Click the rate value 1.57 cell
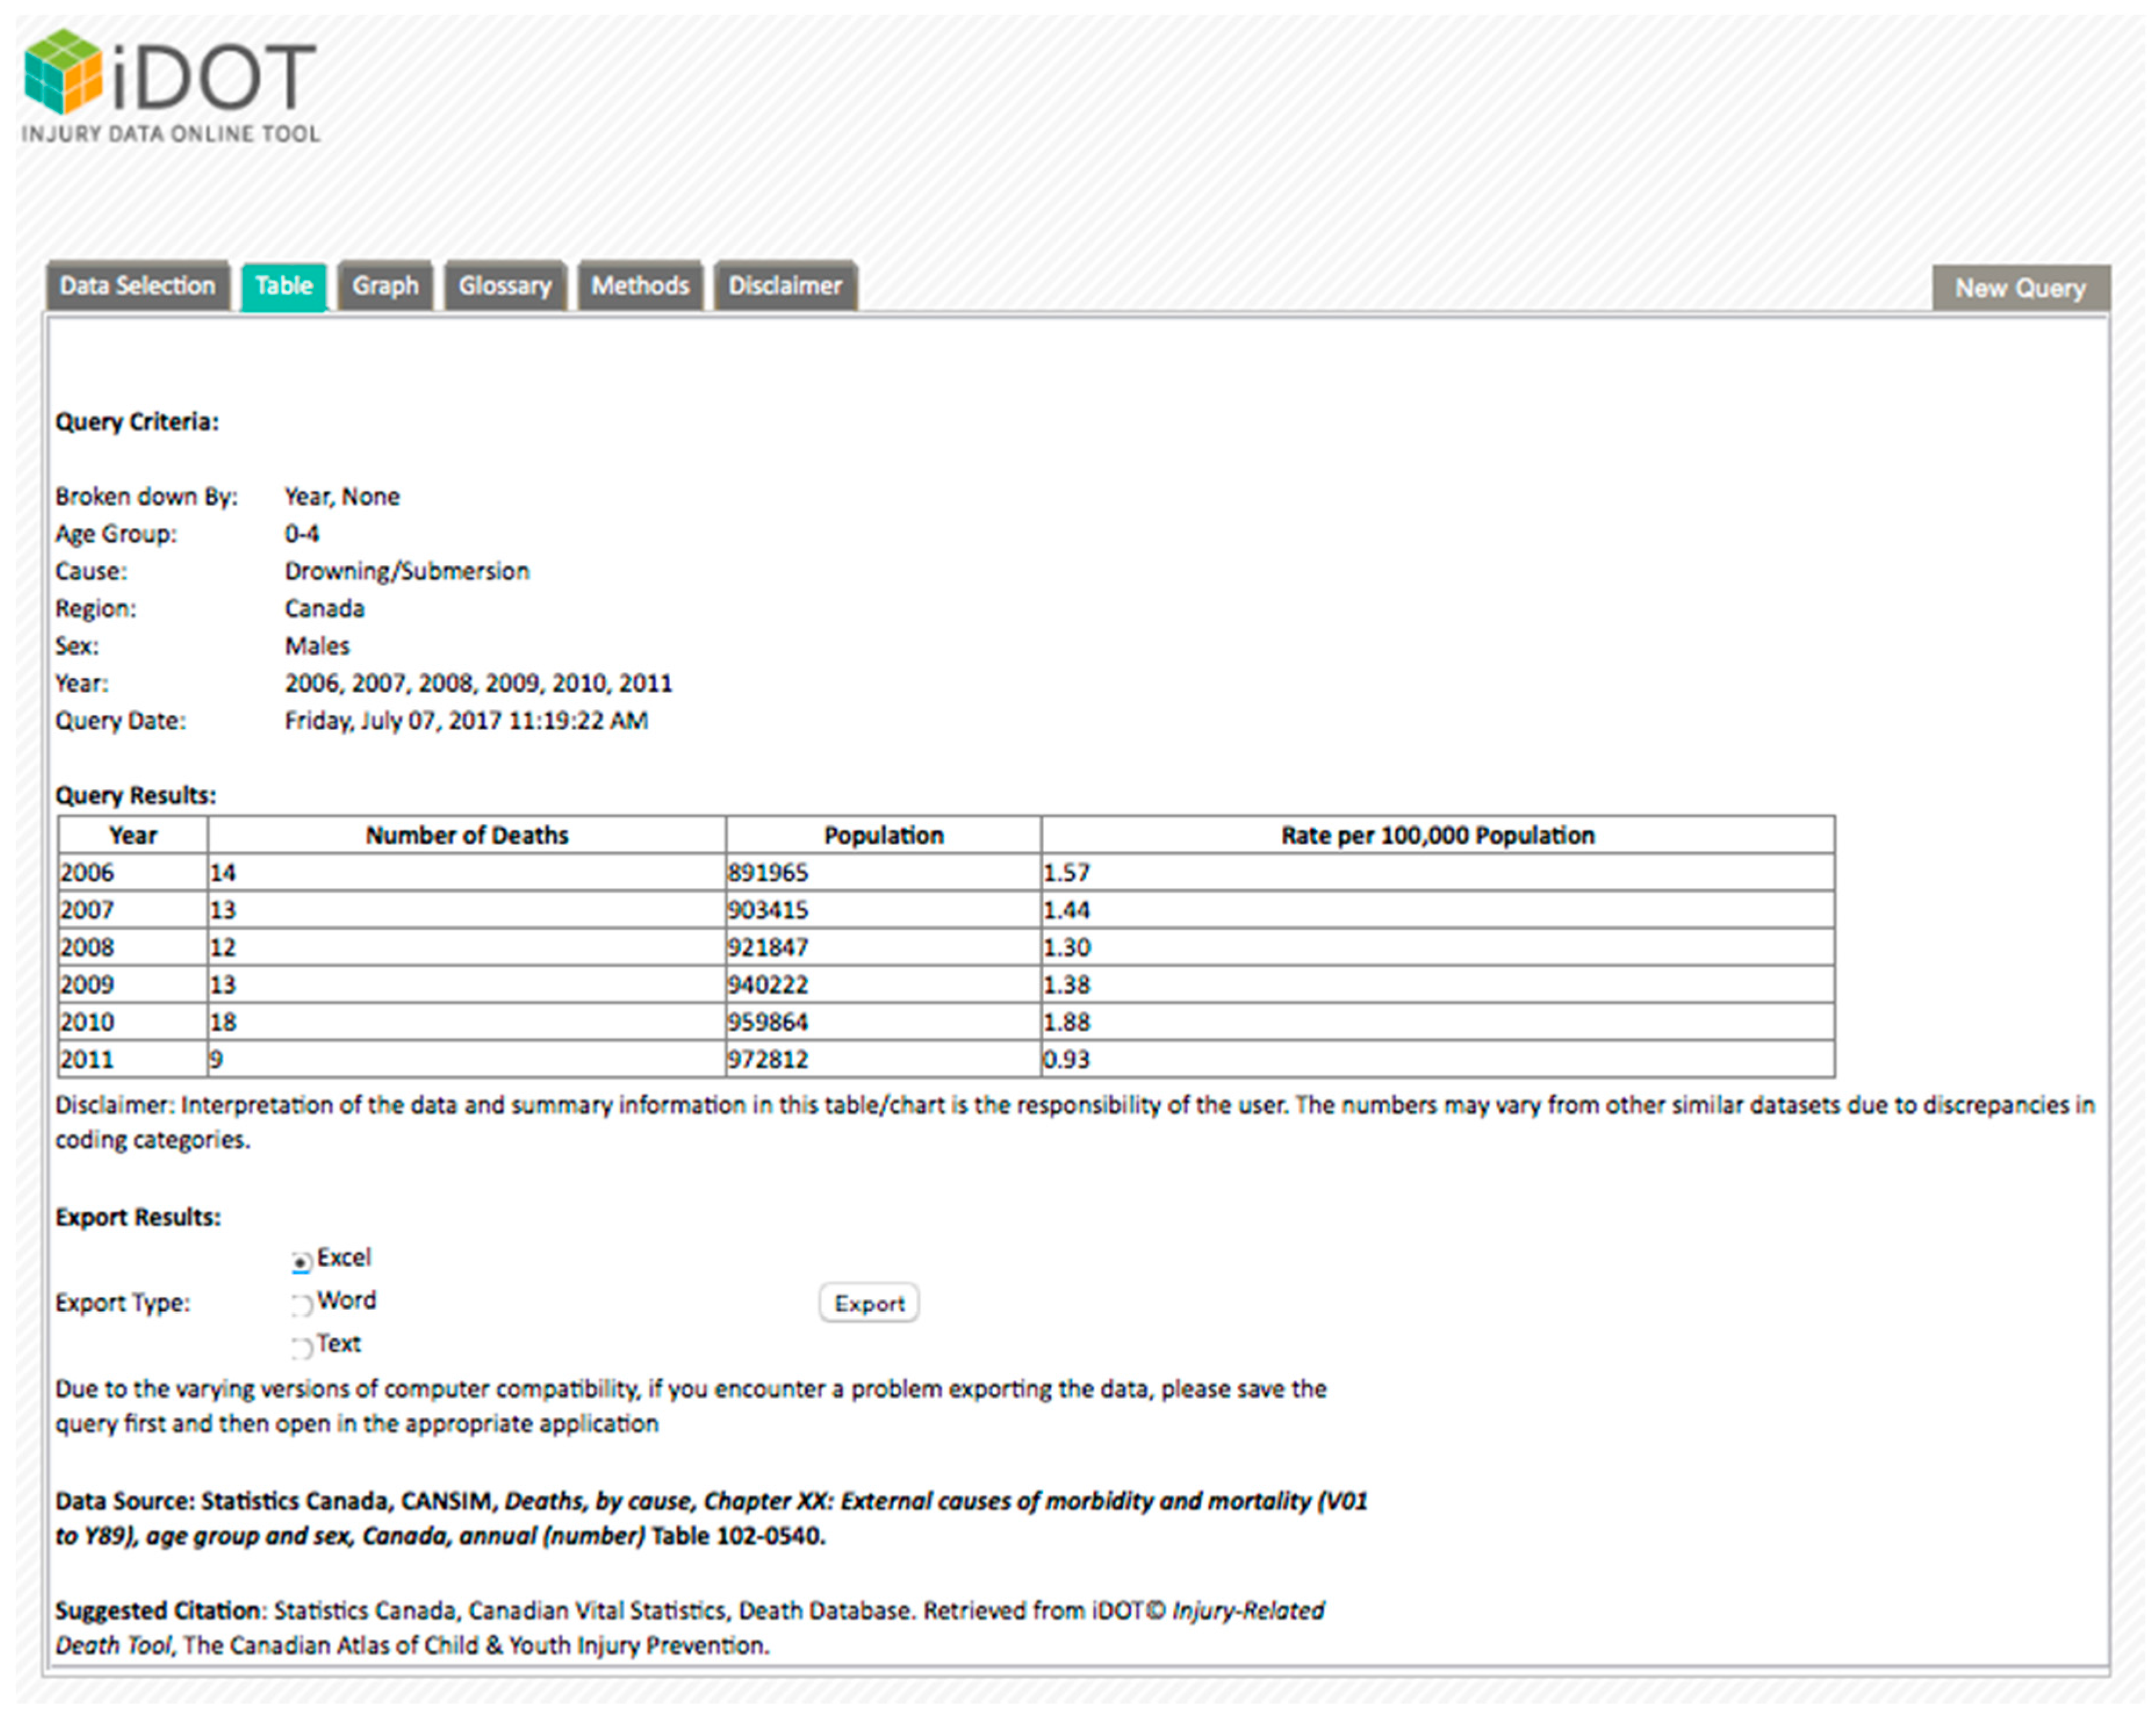Screen dimensions: 2156x1721 (x=1067, y=873)
